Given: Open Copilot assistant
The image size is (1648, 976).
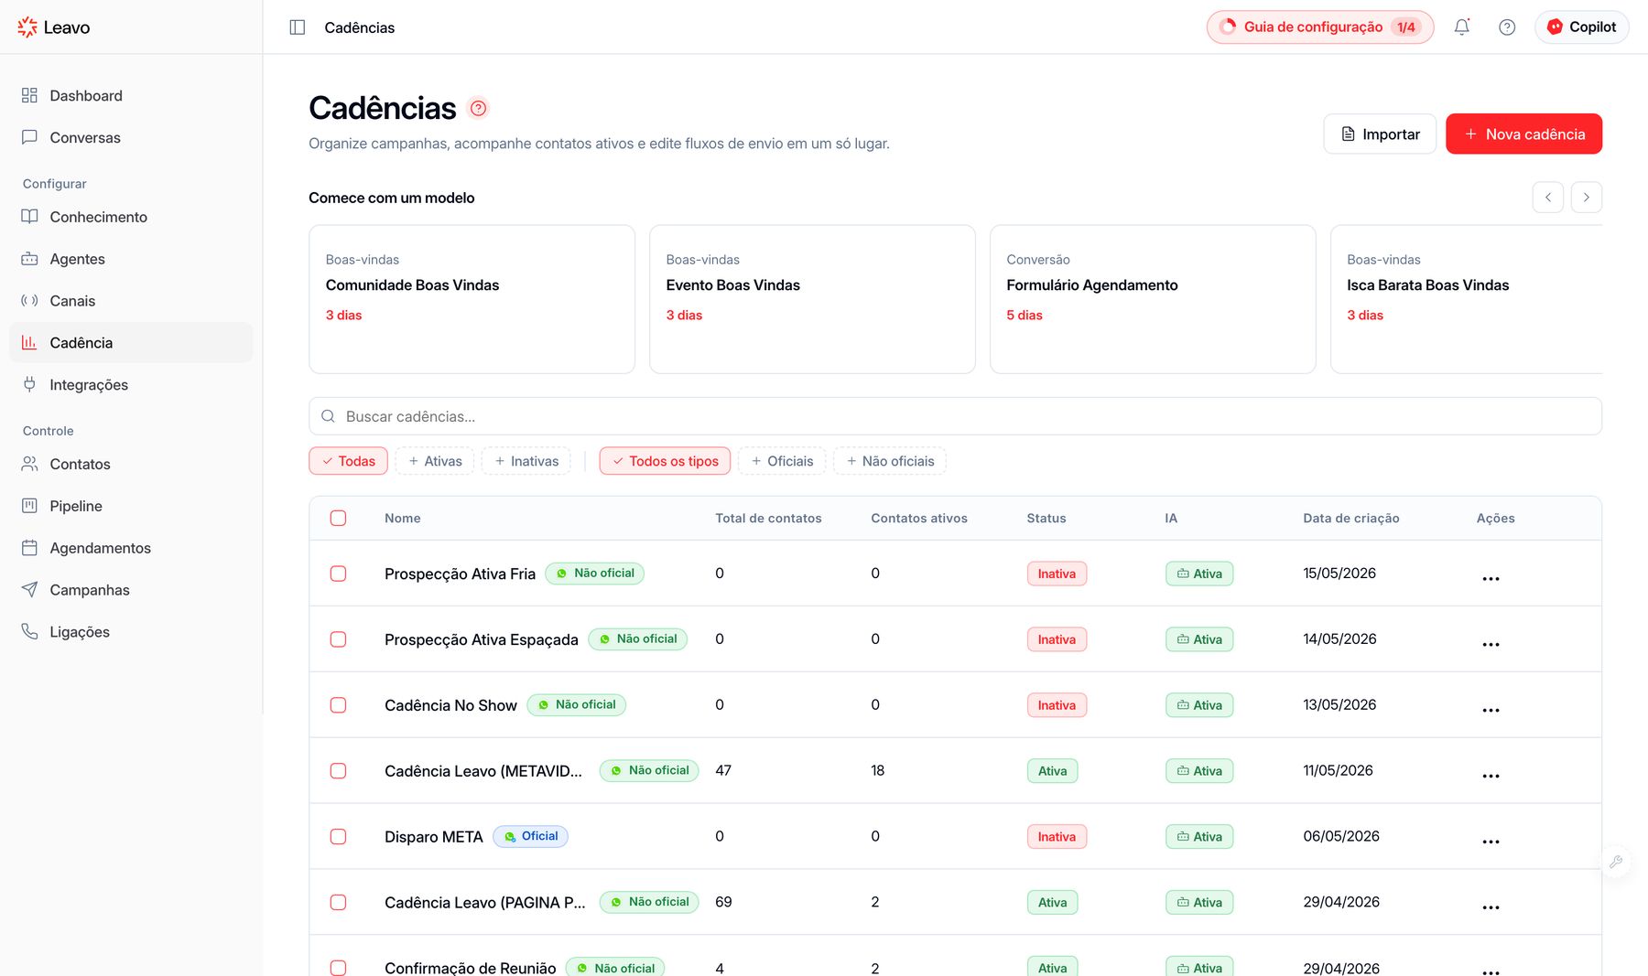Looking at the screenshot, I should coord(1582,27).
